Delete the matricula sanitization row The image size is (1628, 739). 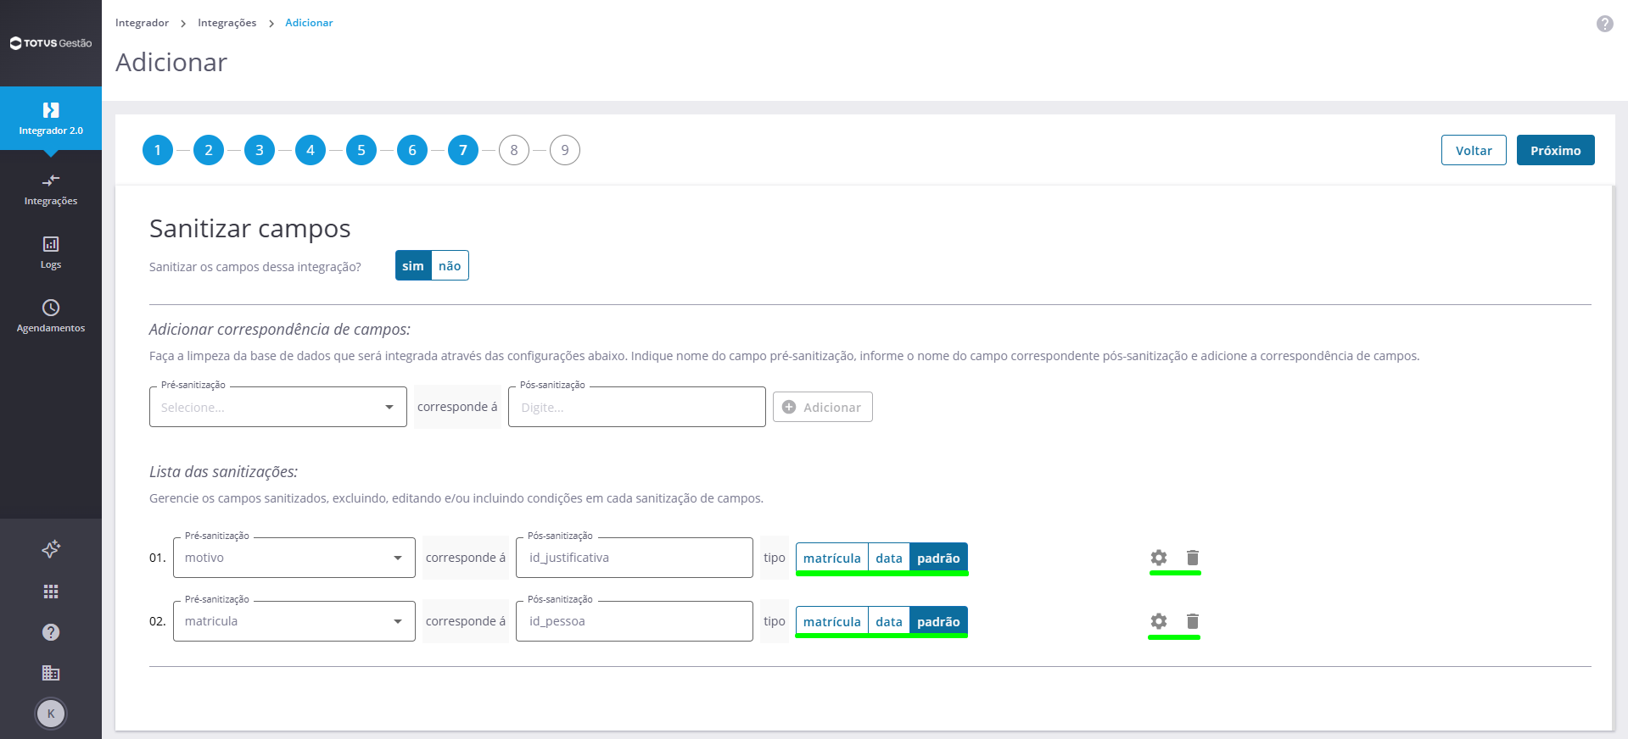(1193, 621)
